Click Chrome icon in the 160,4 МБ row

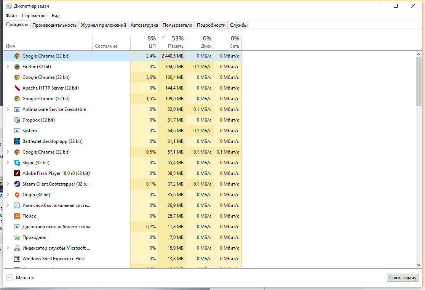(x=17, y=77)
